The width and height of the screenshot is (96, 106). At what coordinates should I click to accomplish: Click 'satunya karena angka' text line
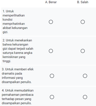tap(17, 53)
